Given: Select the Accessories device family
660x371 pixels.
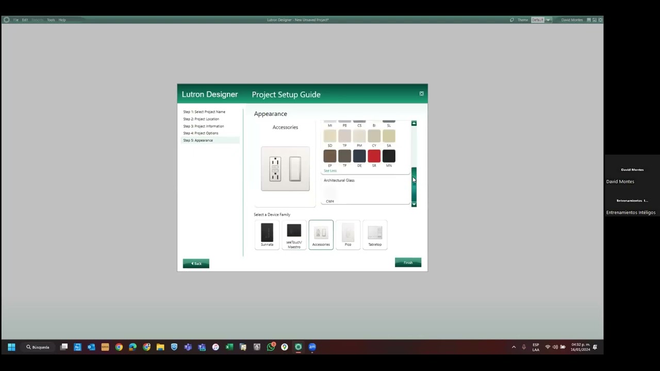Looking at the screenshot, I should [321, 234].
